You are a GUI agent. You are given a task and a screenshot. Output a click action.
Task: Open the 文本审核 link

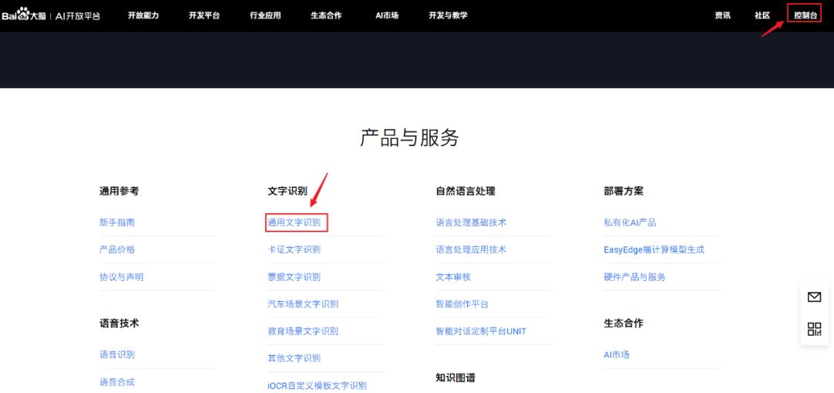[x=453, y=277]
